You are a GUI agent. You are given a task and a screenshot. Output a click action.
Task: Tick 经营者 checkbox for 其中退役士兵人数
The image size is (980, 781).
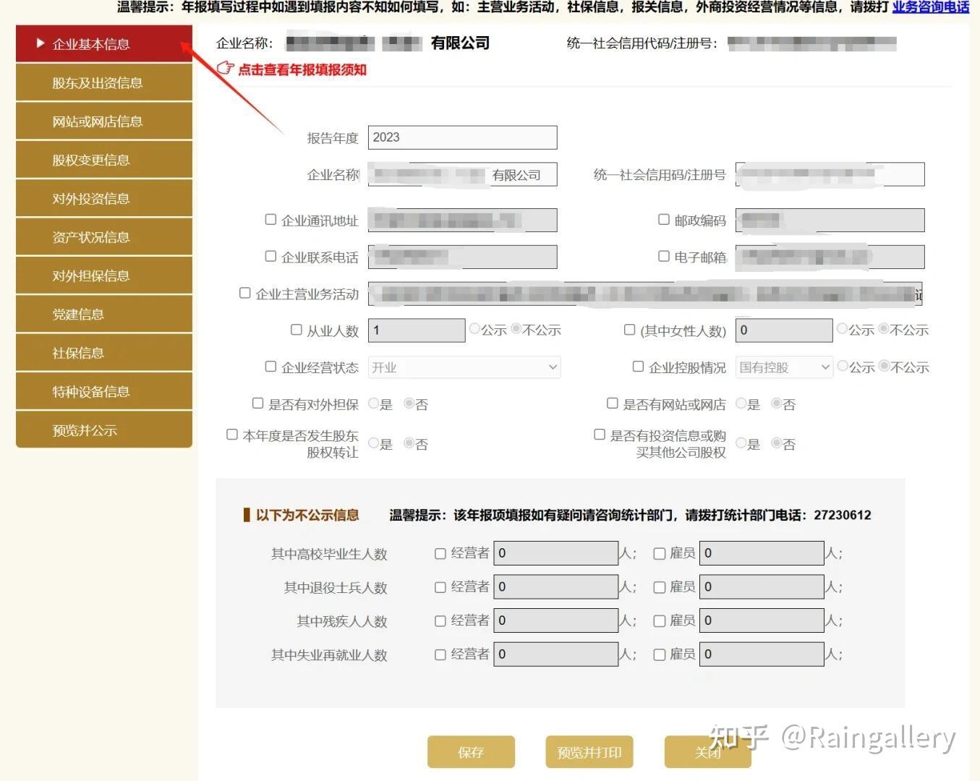pyautogui.click(x=440, y=587)
